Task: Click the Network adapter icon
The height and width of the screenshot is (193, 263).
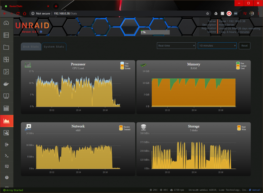Action: (28, 127)
